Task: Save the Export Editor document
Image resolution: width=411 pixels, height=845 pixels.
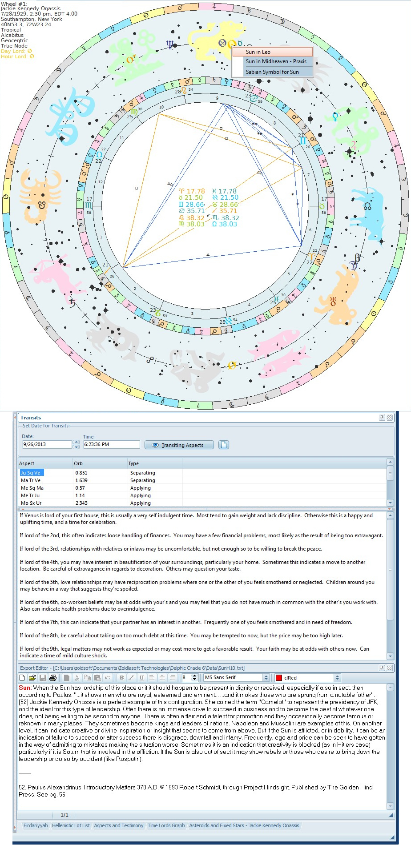Action: tap(43, 678)
